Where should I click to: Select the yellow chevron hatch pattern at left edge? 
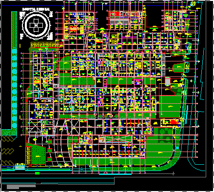(7, 151)
